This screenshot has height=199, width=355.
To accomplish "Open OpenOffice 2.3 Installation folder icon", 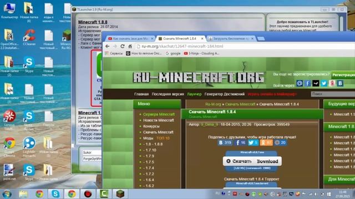I will click(9, 39).
